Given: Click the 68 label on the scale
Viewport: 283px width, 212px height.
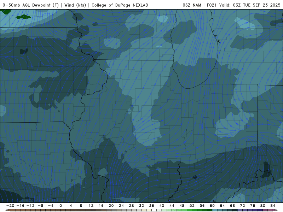Looking at the screenshot, I should tap(232, 206).
